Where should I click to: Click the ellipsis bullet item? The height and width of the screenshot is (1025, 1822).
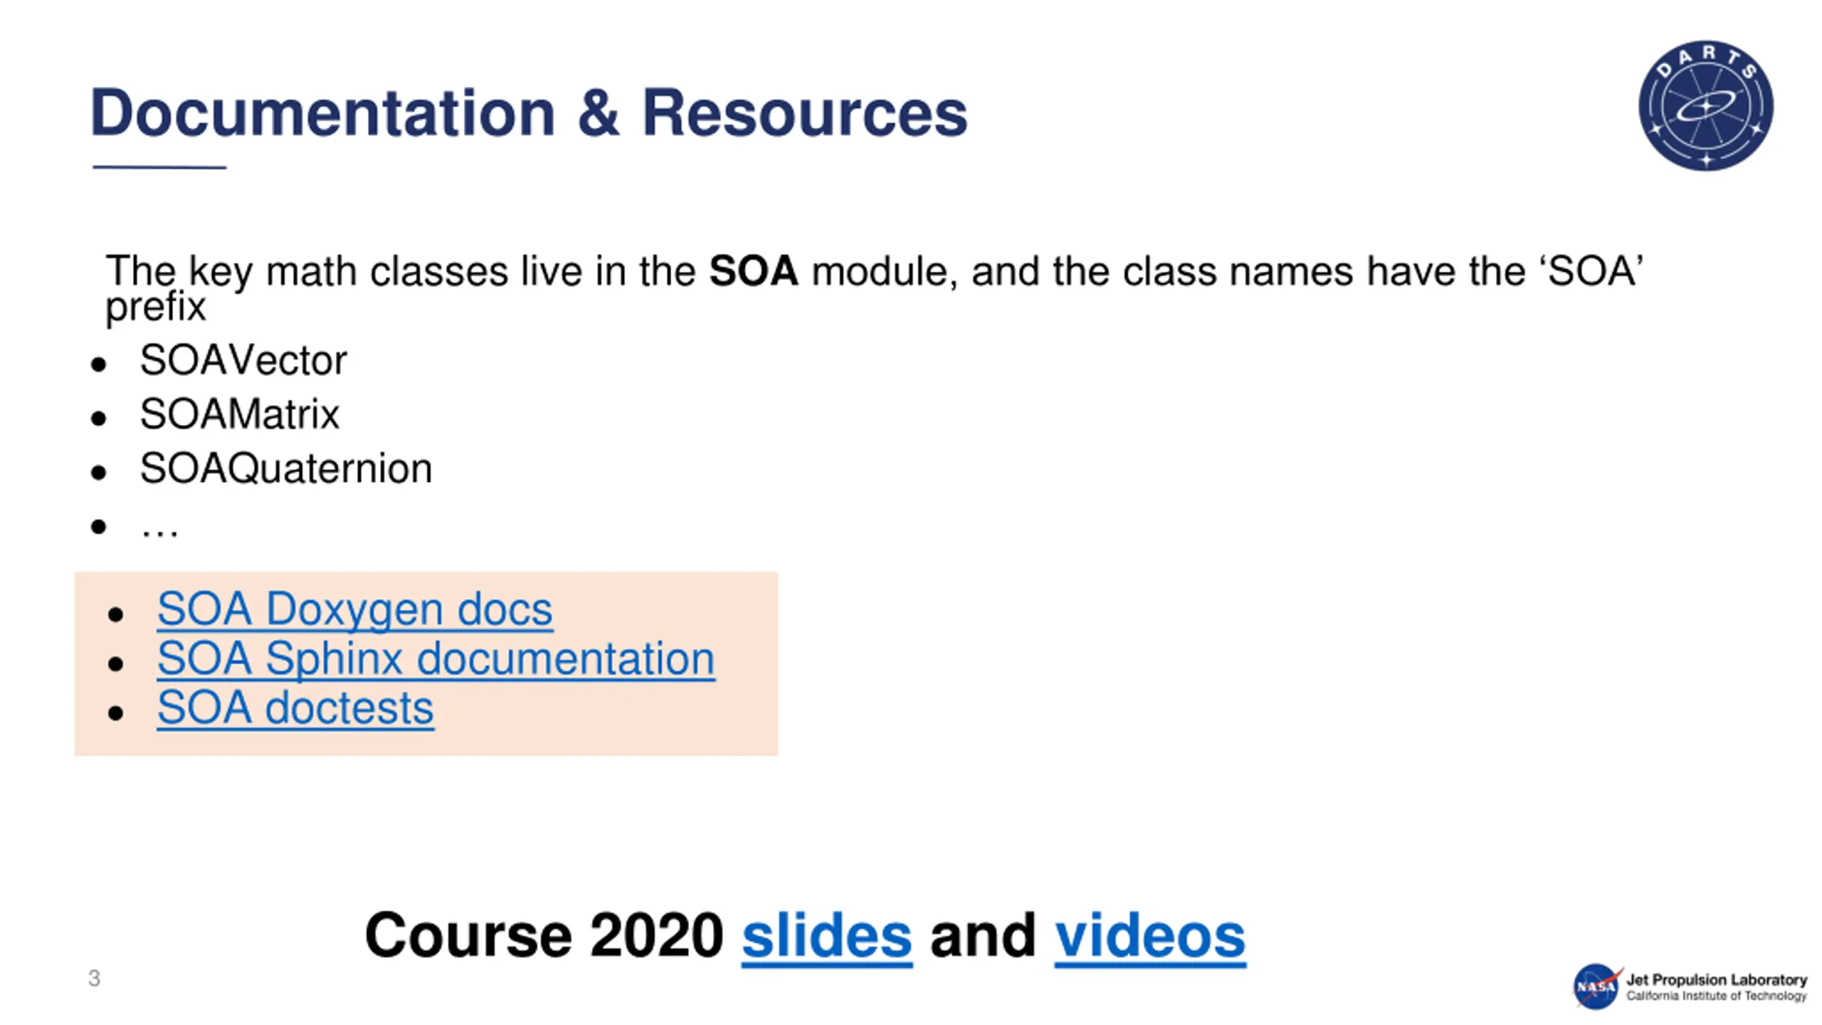click(x=159, y=527)
